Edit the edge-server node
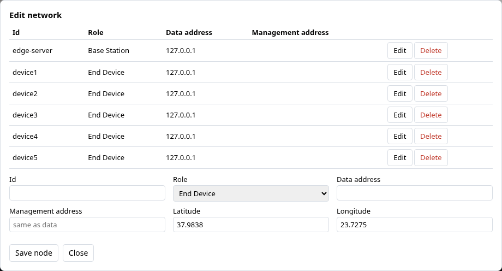502x271 pixels. [x=399, y=51]
